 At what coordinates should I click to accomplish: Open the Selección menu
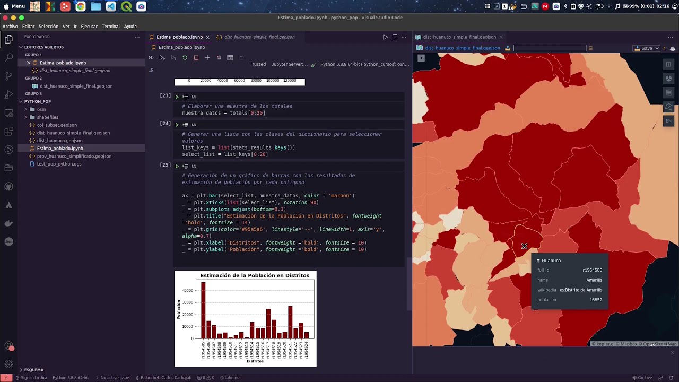click(x=48, y=27)
